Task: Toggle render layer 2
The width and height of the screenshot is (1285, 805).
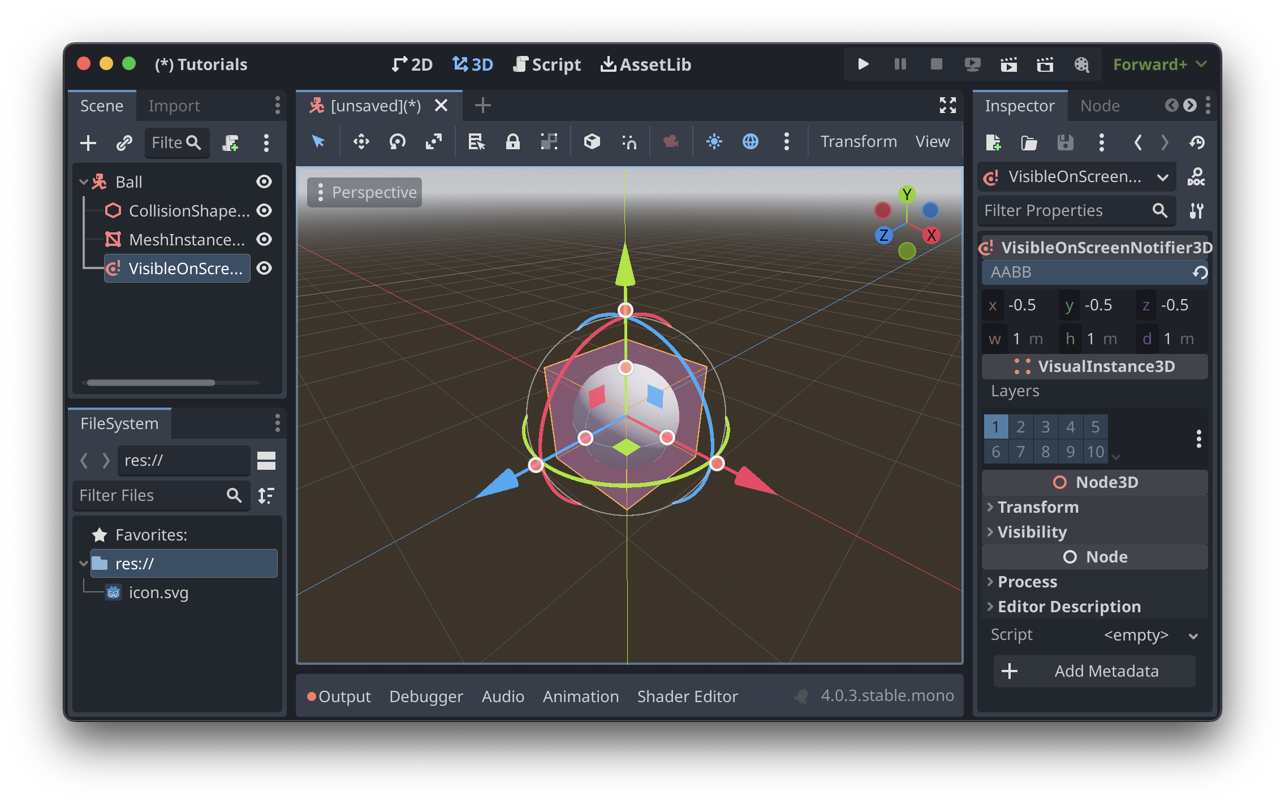Action: [1021, 427]
